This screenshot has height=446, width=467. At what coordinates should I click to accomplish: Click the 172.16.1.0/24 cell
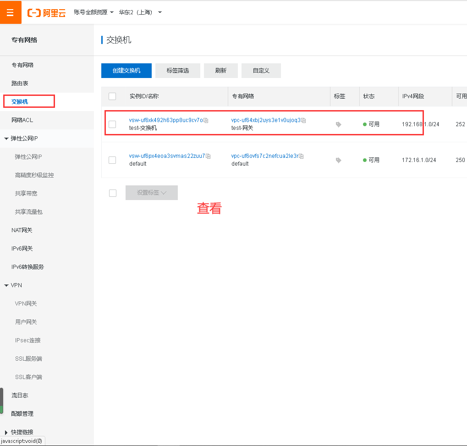coord(419,160)
